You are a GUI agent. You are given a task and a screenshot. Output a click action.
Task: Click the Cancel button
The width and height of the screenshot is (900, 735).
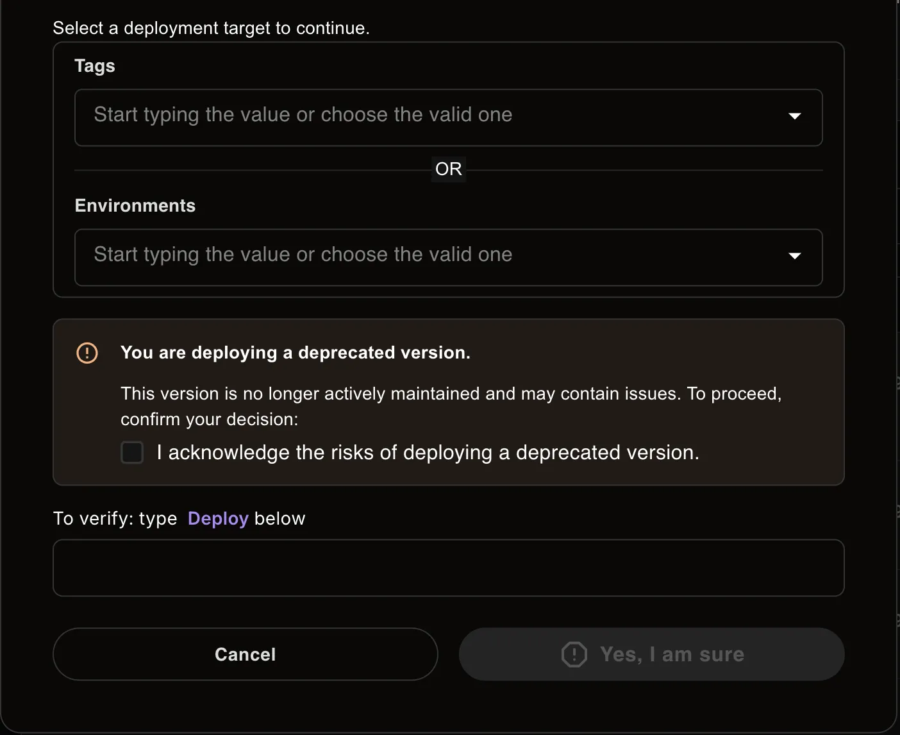tap(245, 654)
